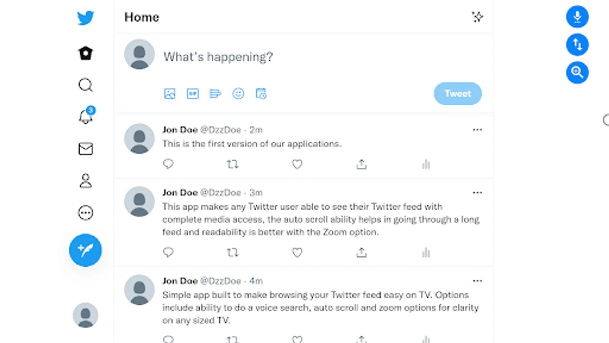Viewport: 609px width, 343px height.
Task: Toggle the Zoom magnifier button
Action: (577, 72)
